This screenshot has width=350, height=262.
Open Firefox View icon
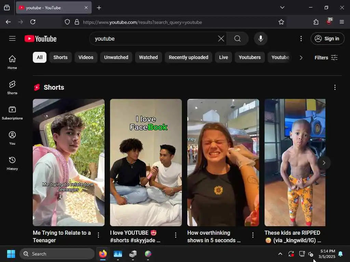7,8
